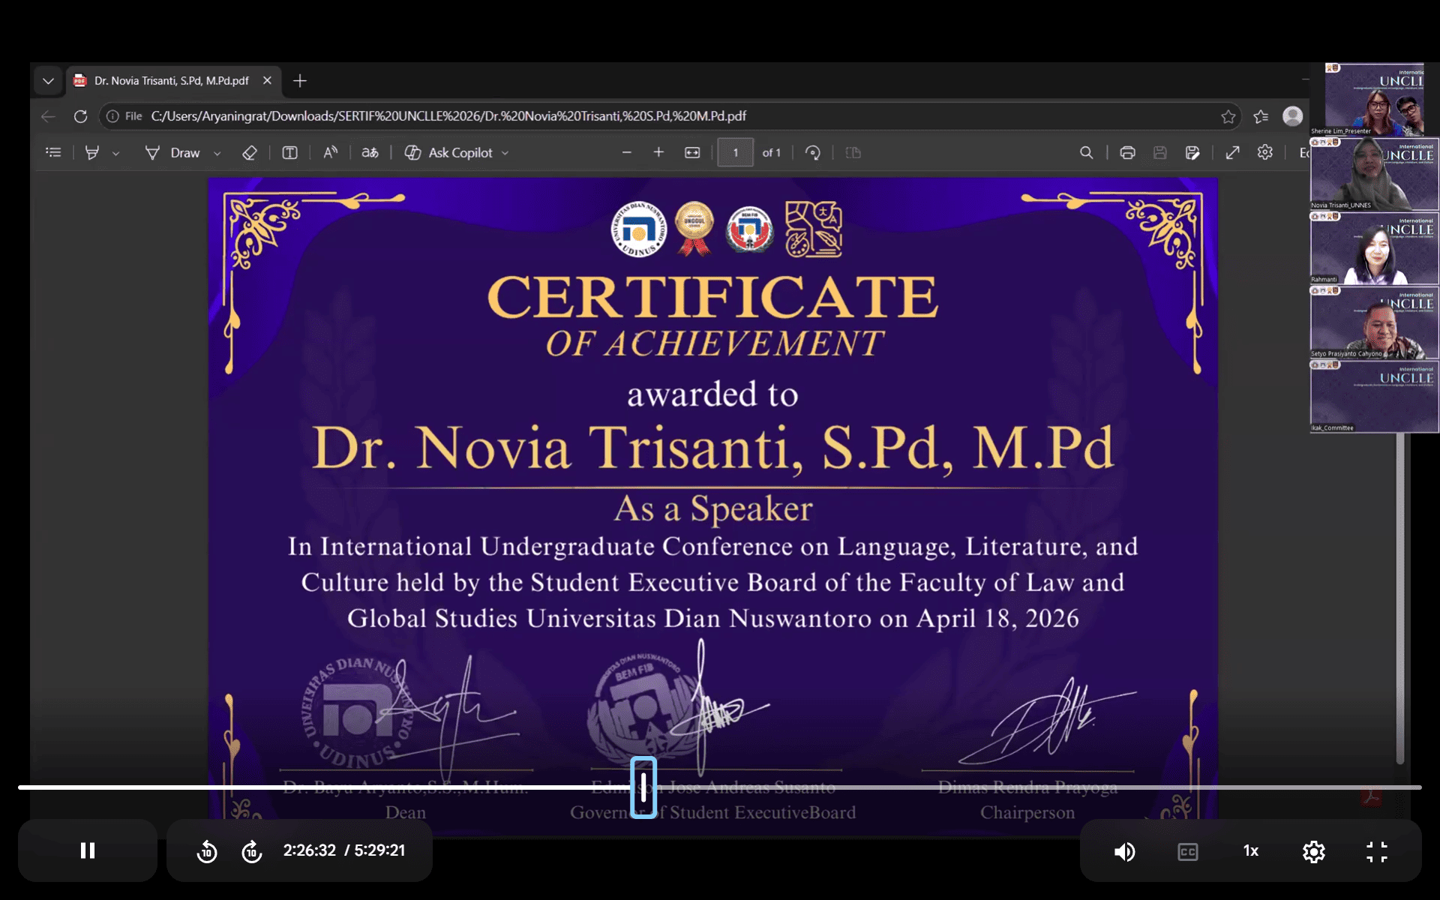Expand the highlight options arrow
This screenshot has height=900, width=1440.
[115, 153]
